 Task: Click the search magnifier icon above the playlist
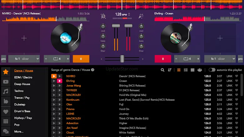(163, 70)
